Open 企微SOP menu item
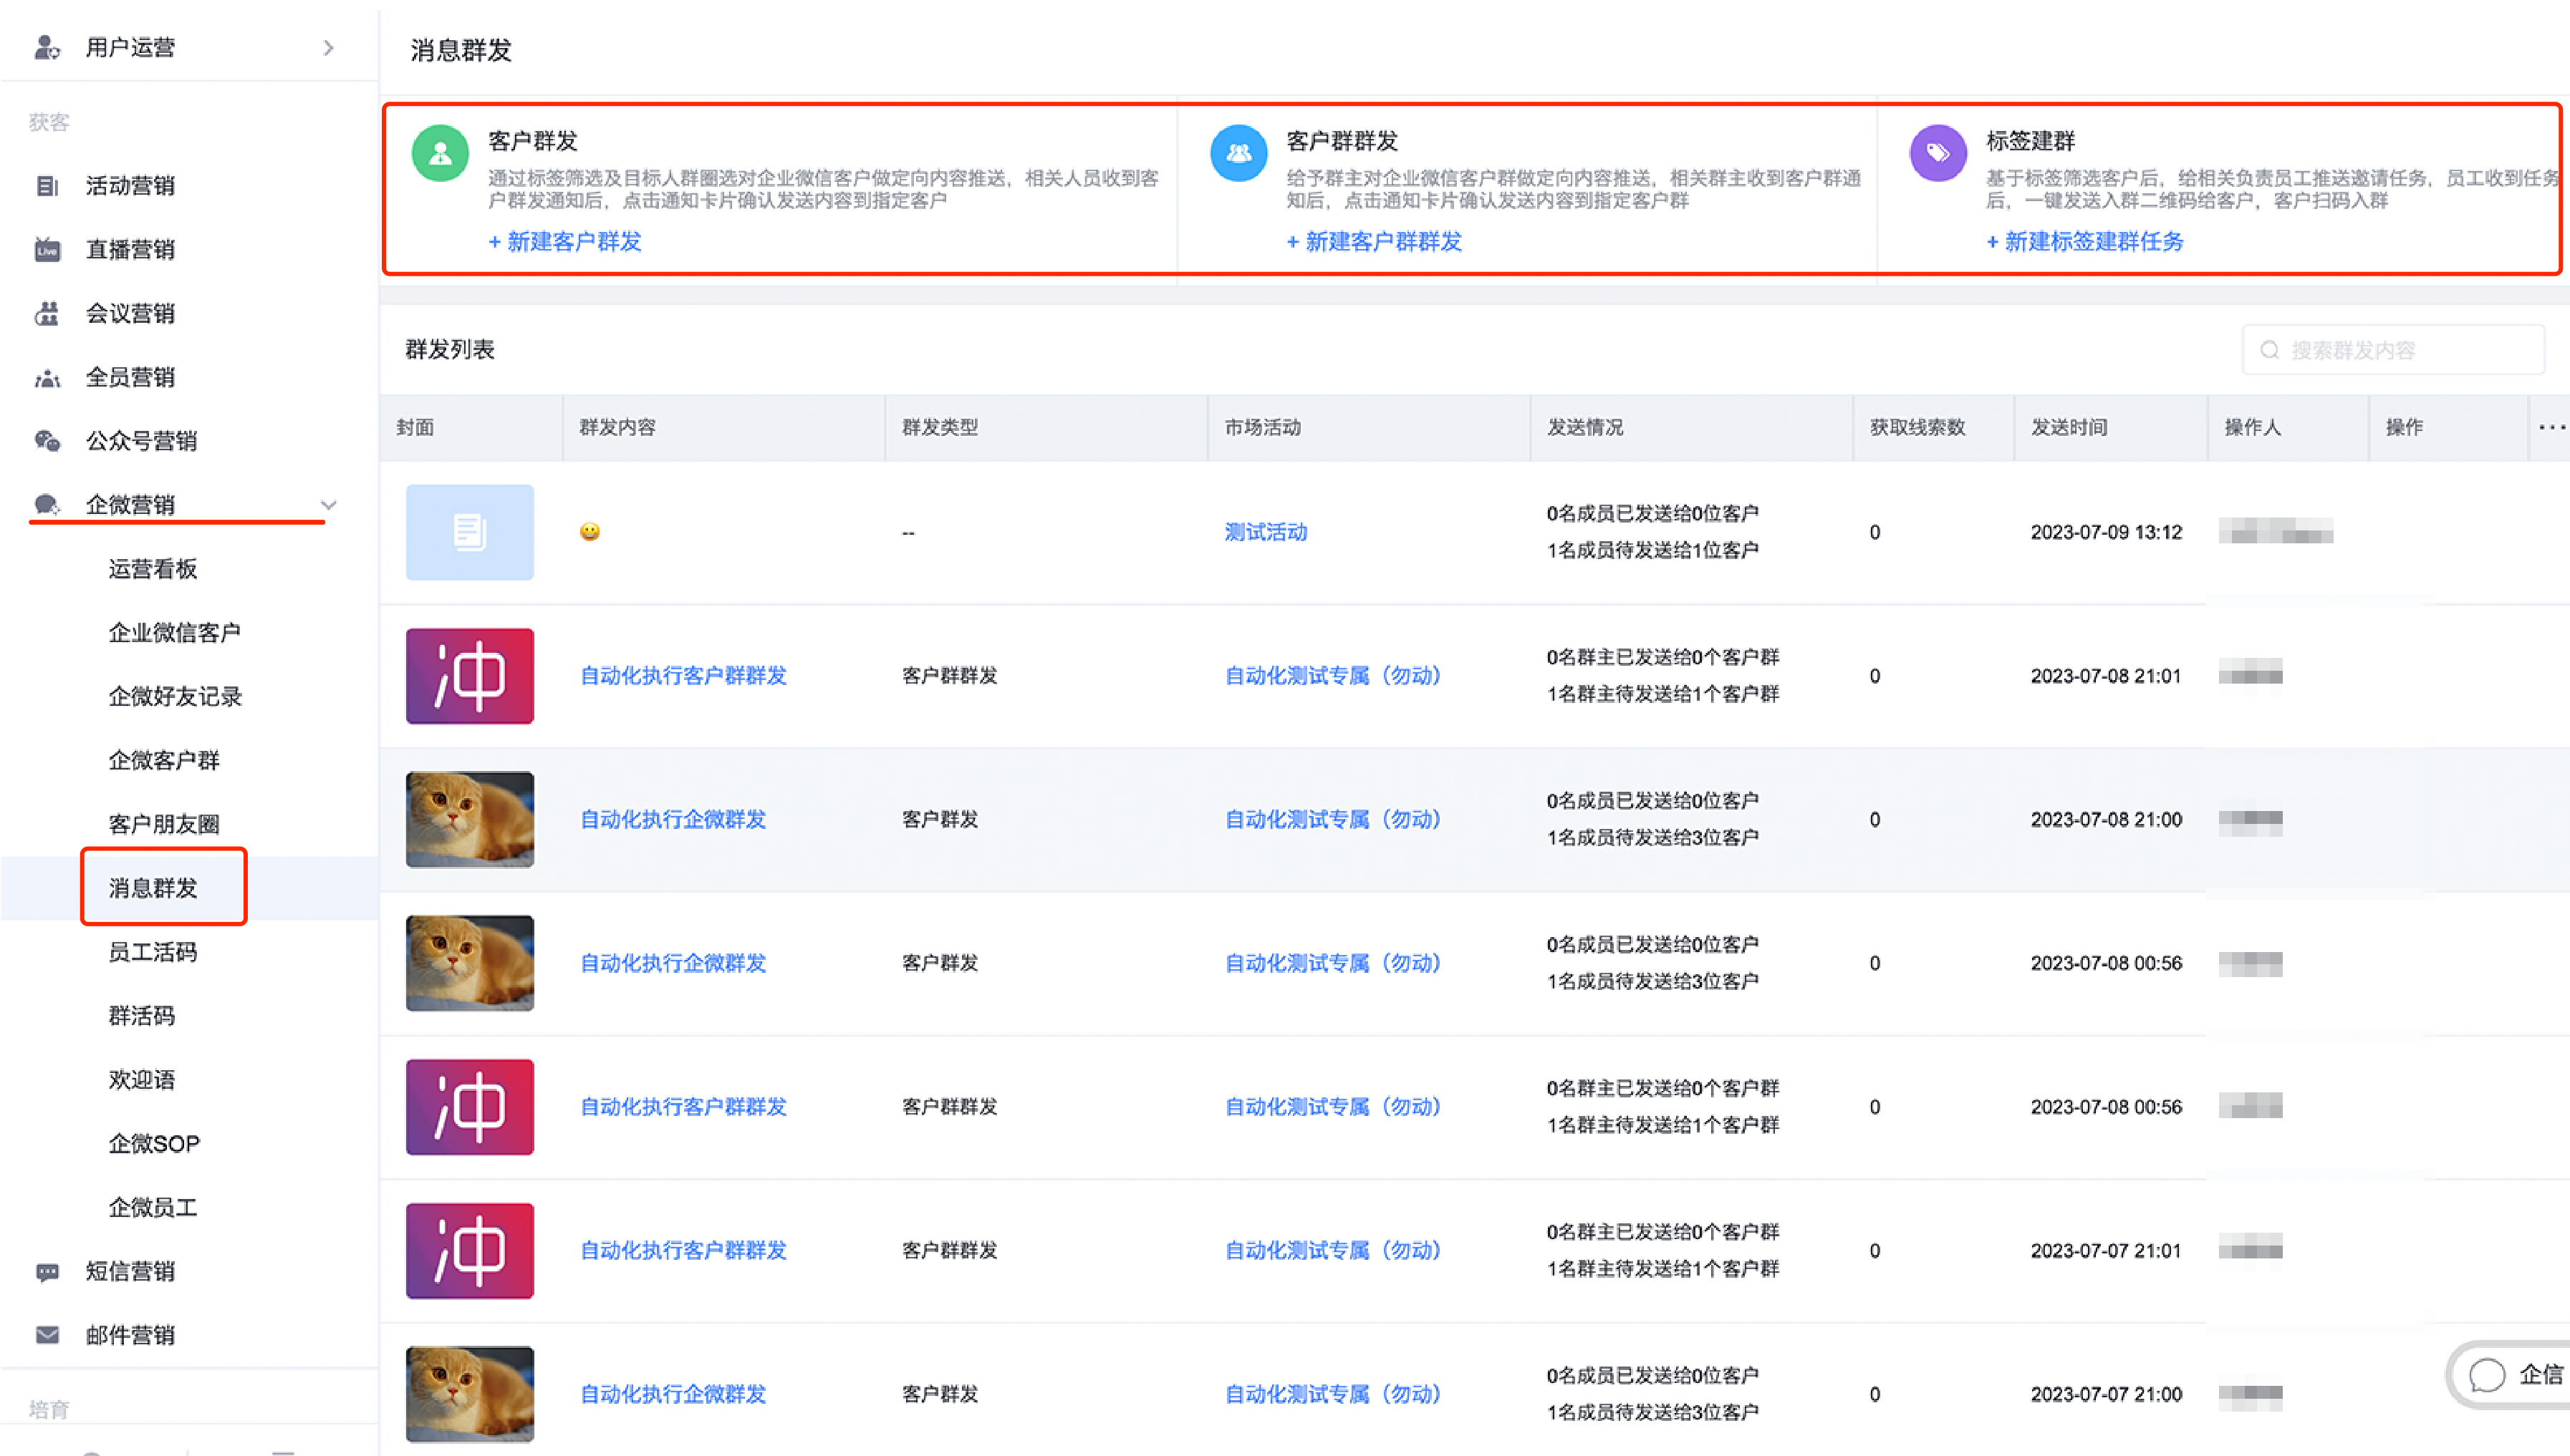The image size is (2570, 1456). point(154,1144)
